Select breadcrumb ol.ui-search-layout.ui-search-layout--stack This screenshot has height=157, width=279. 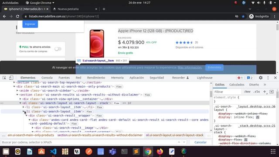[x=174, y=135]
